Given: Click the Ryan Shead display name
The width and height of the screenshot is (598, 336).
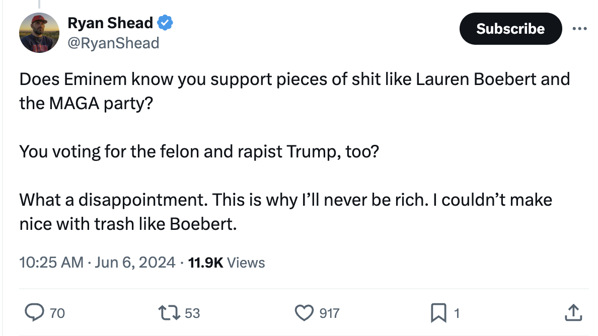Looking at the screenshot, I should [110, 23].
